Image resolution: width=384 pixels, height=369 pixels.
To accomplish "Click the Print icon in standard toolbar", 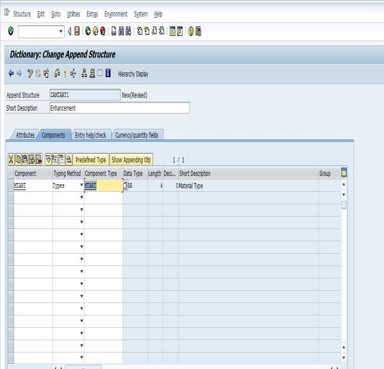I will (114, 31).
